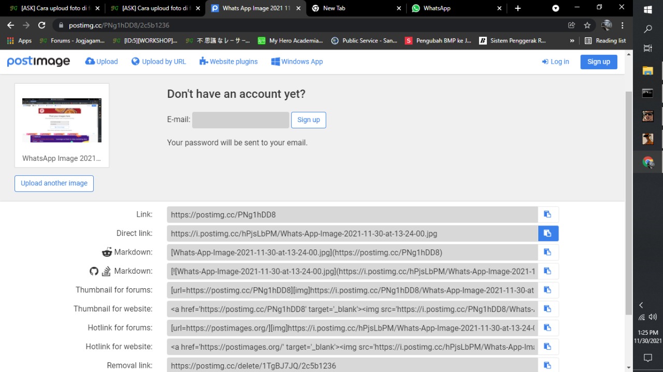Screen dimensions: 663x372
Task: Open the terminal icon in taskbar
Action: point(647,94)
